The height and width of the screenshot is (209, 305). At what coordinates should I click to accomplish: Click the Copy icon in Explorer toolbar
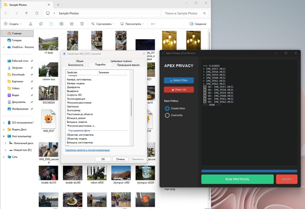tap(41, 24)
